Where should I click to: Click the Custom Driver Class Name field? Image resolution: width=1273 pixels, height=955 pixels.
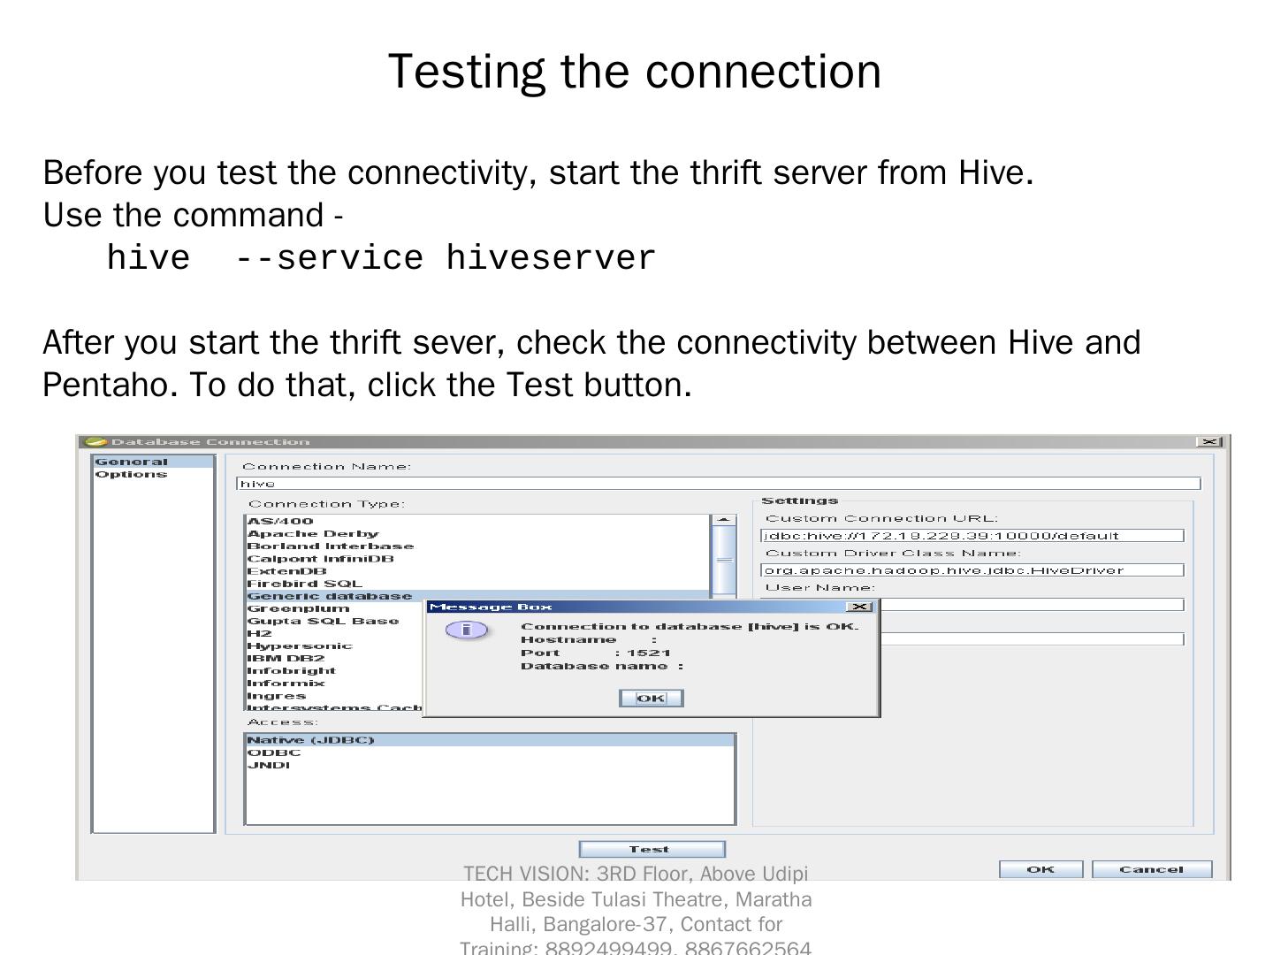coord(972,570)
